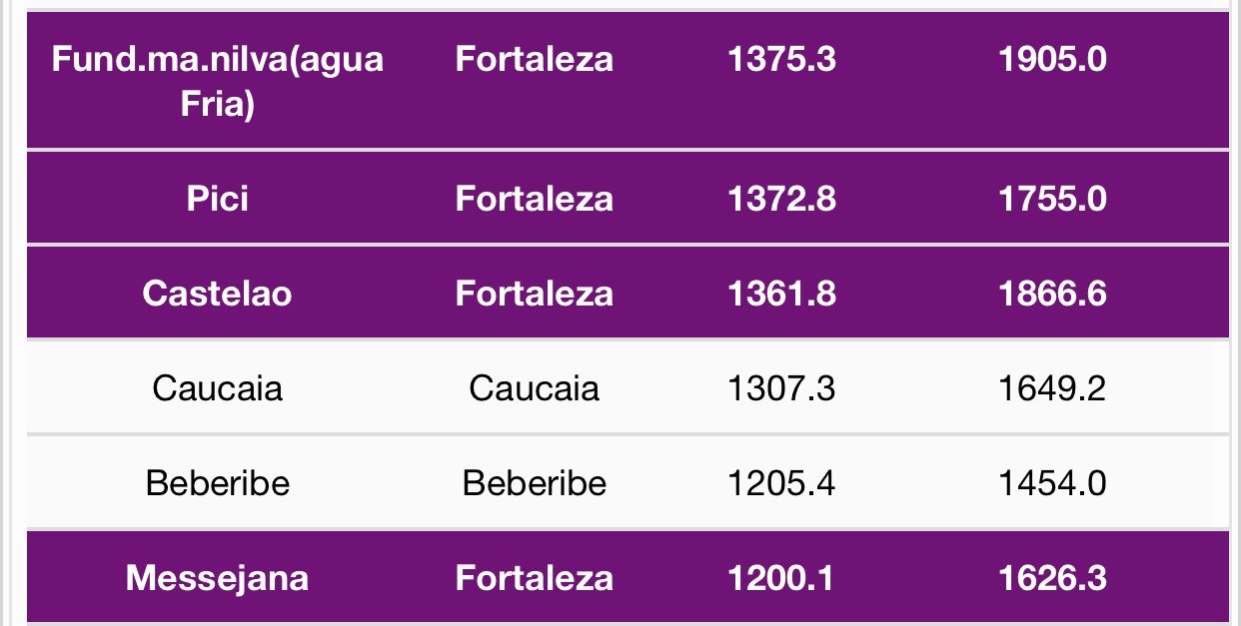Select value 1454.0 in the Beberibe row

[x=1052, y=483]
